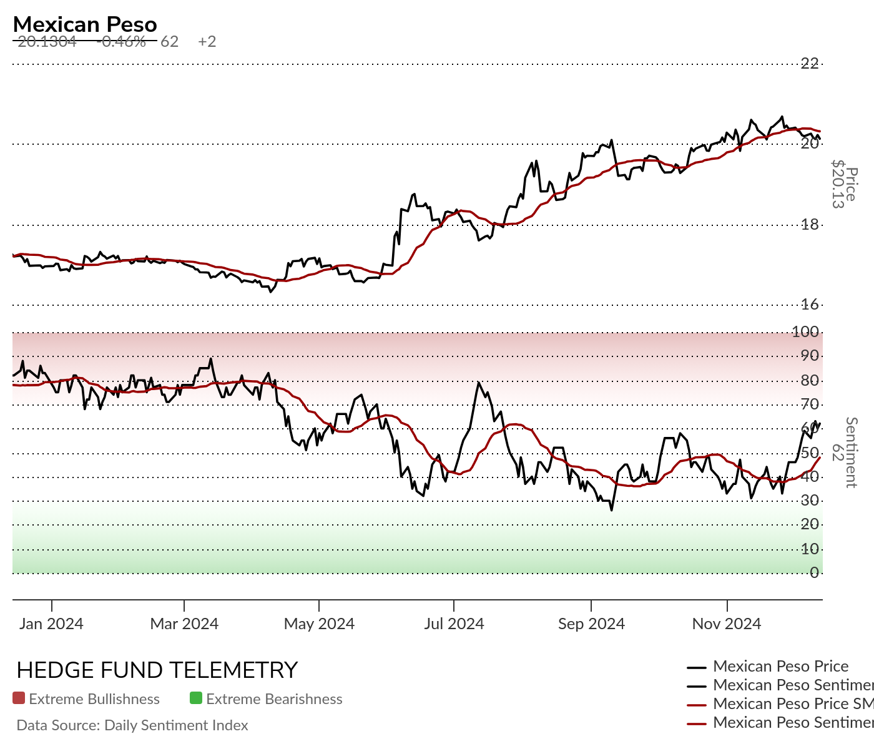The image size is (874, 749).
Task: Click the struck-through 20.1304 price value
Action: click(x=47, y=42)
